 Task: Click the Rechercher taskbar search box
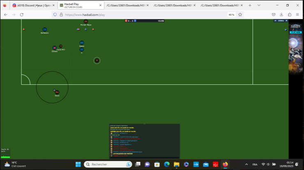pos(108,164)
